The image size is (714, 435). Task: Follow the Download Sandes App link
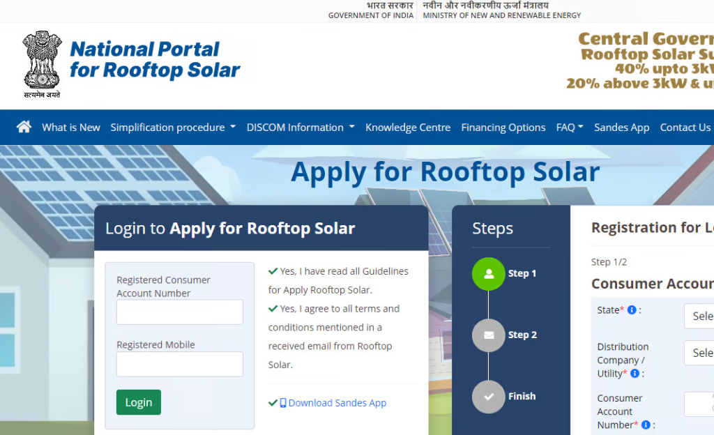(337, 403)
